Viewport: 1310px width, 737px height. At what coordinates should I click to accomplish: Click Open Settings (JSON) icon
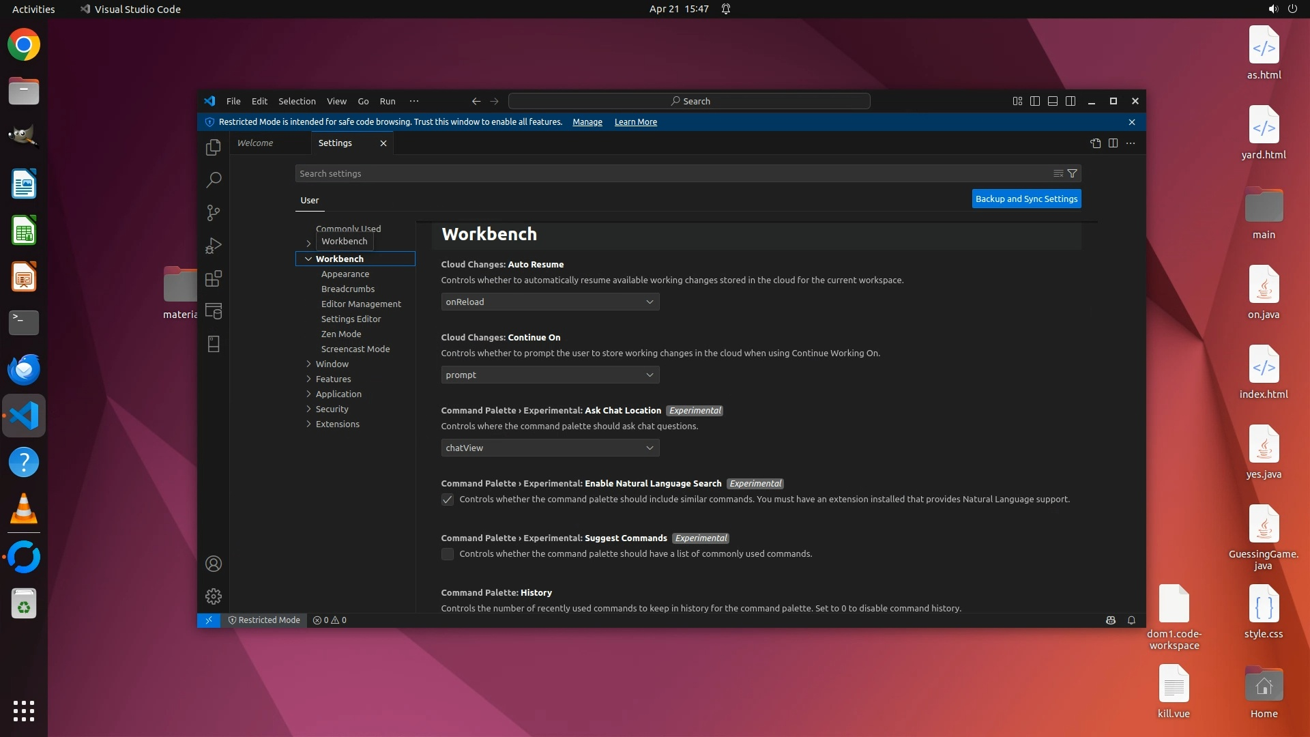[x=1095, y=143]
